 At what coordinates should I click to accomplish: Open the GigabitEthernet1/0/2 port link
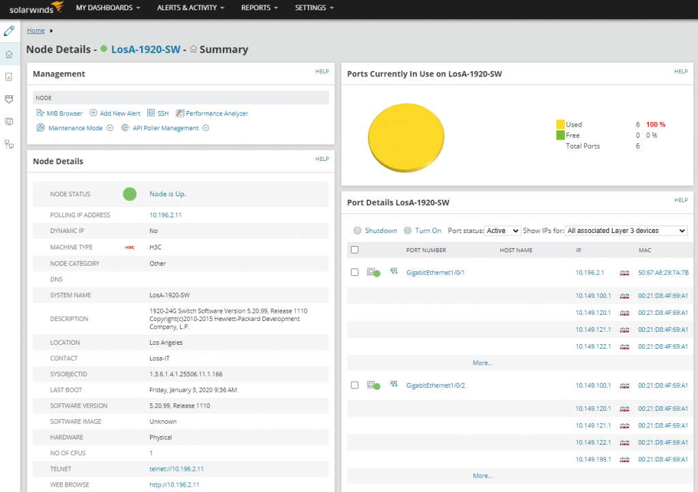(436, 386)
